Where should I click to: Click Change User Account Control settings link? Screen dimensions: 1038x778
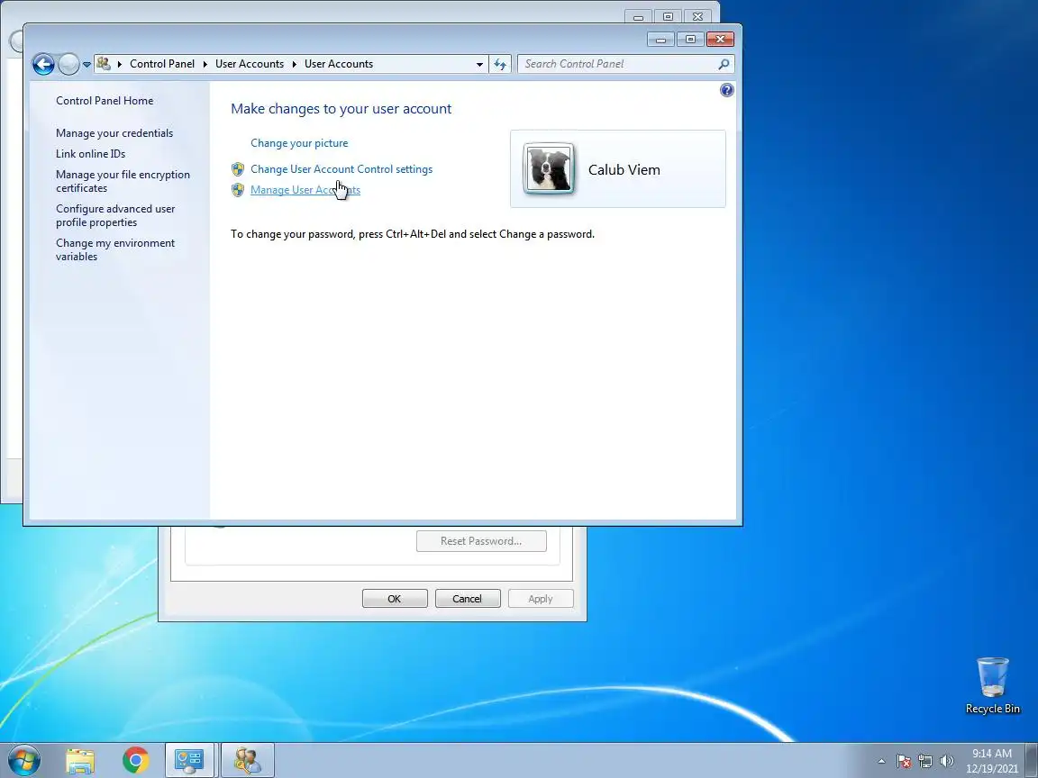[341, 168]
